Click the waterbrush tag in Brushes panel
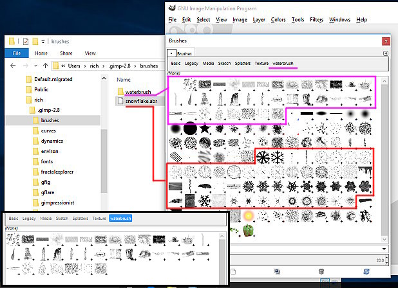The height and width of the screenshot is (288, 398). pos(283,64)
